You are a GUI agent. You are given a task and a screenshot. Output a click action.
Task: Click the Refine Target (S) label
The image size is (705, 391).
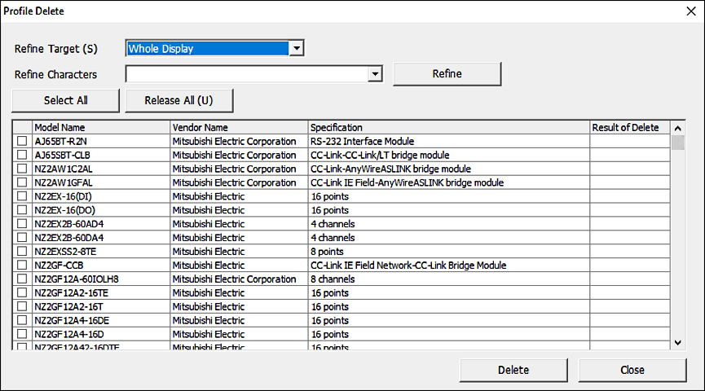(x=55, y=49)
